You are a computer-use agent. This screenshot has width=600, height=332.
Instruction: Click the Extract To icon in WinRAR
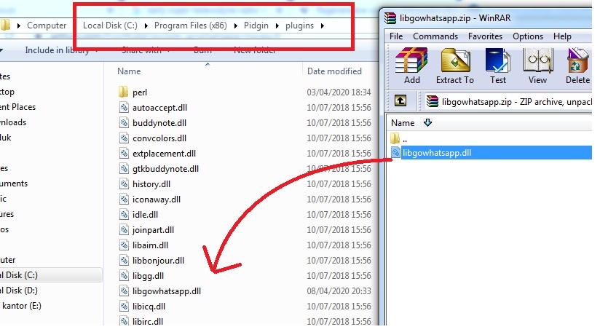pyautogui.click(x=455, y=65)
